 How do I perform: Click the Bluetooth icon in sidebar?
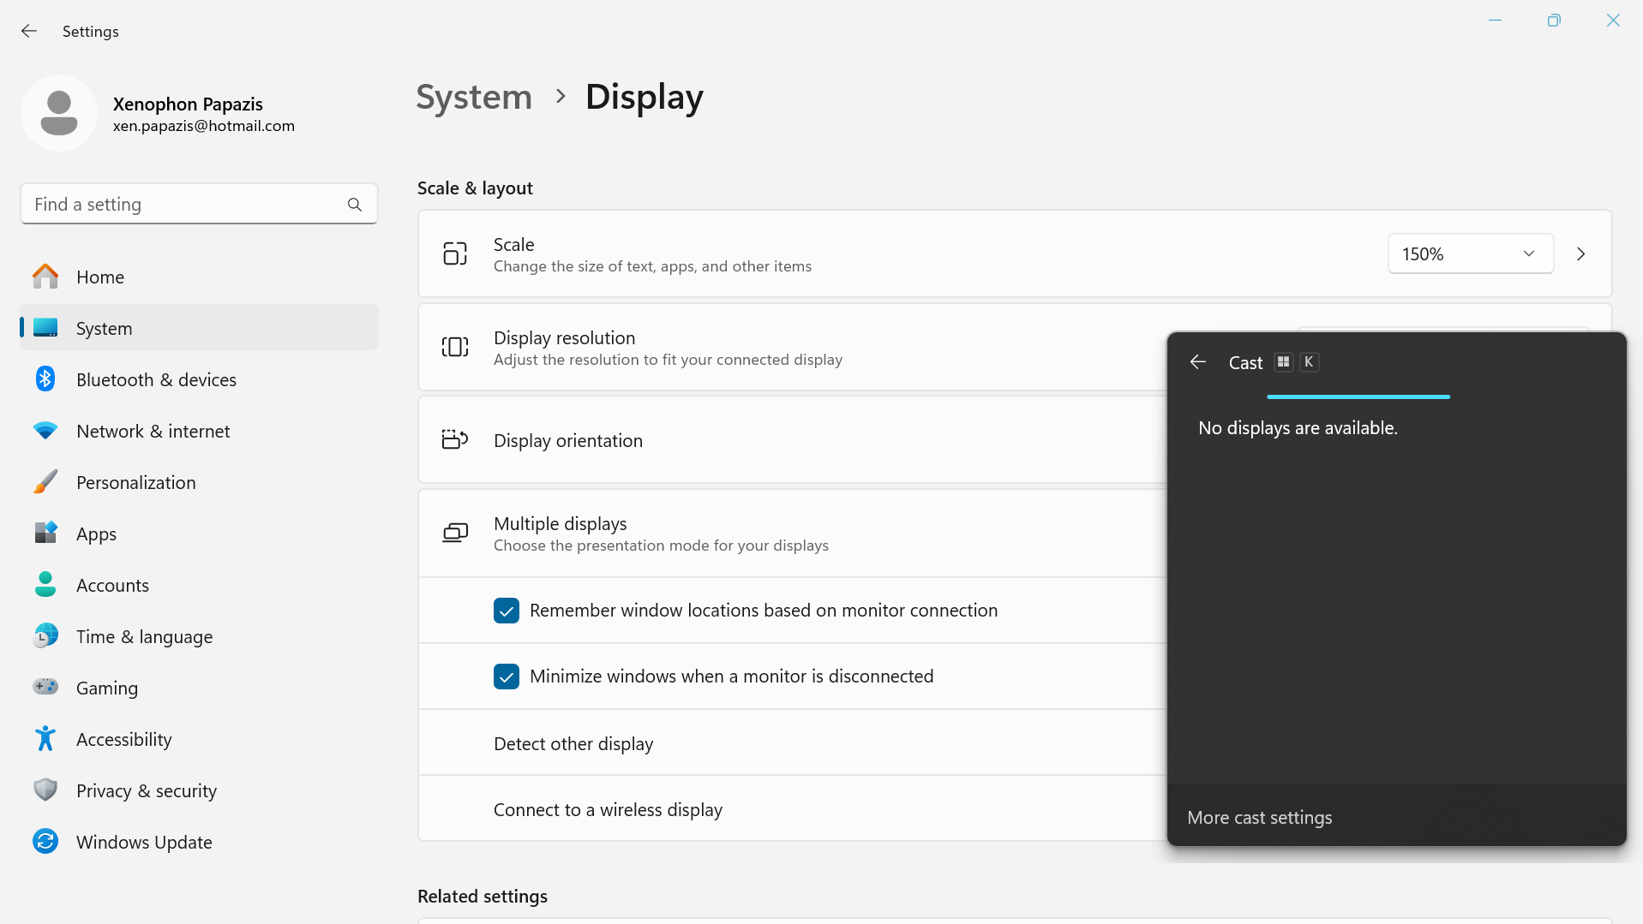click(45, 379)
